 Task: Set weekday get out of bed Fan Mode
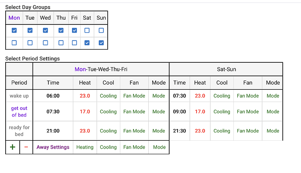coord(134,112)
